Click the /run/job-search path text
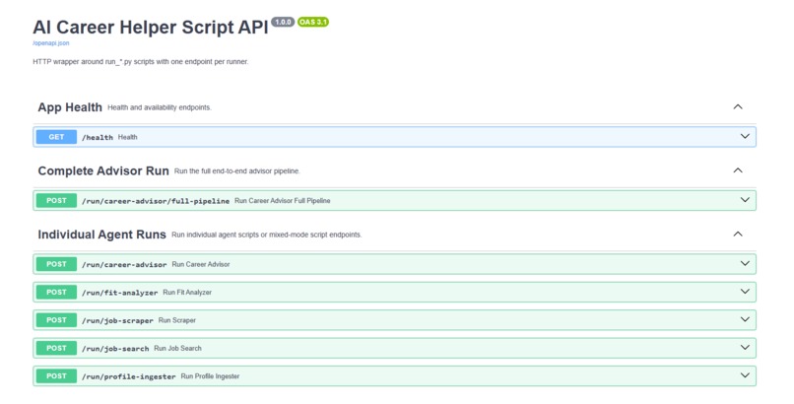Screen dimensions: 794x404 (x=115, y=348)
